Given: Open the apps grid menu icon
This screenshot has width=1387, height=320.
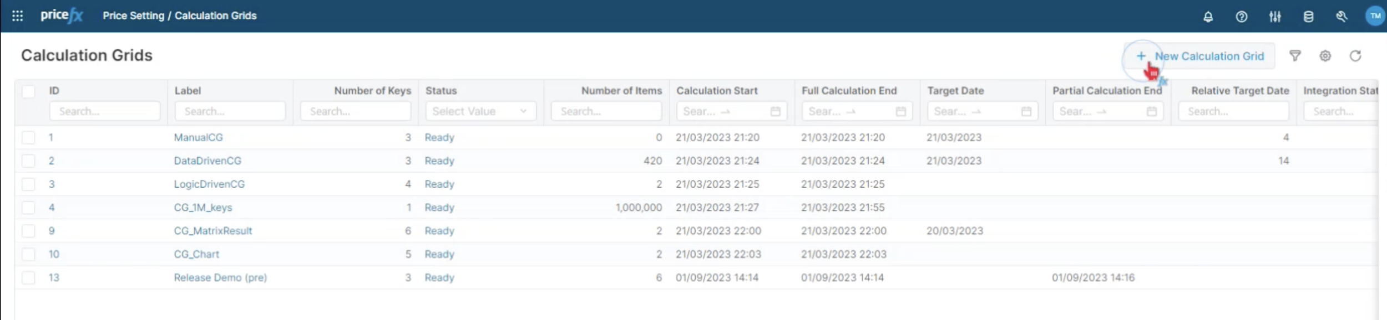Looking at the screenshot, I should pos(17,16).
